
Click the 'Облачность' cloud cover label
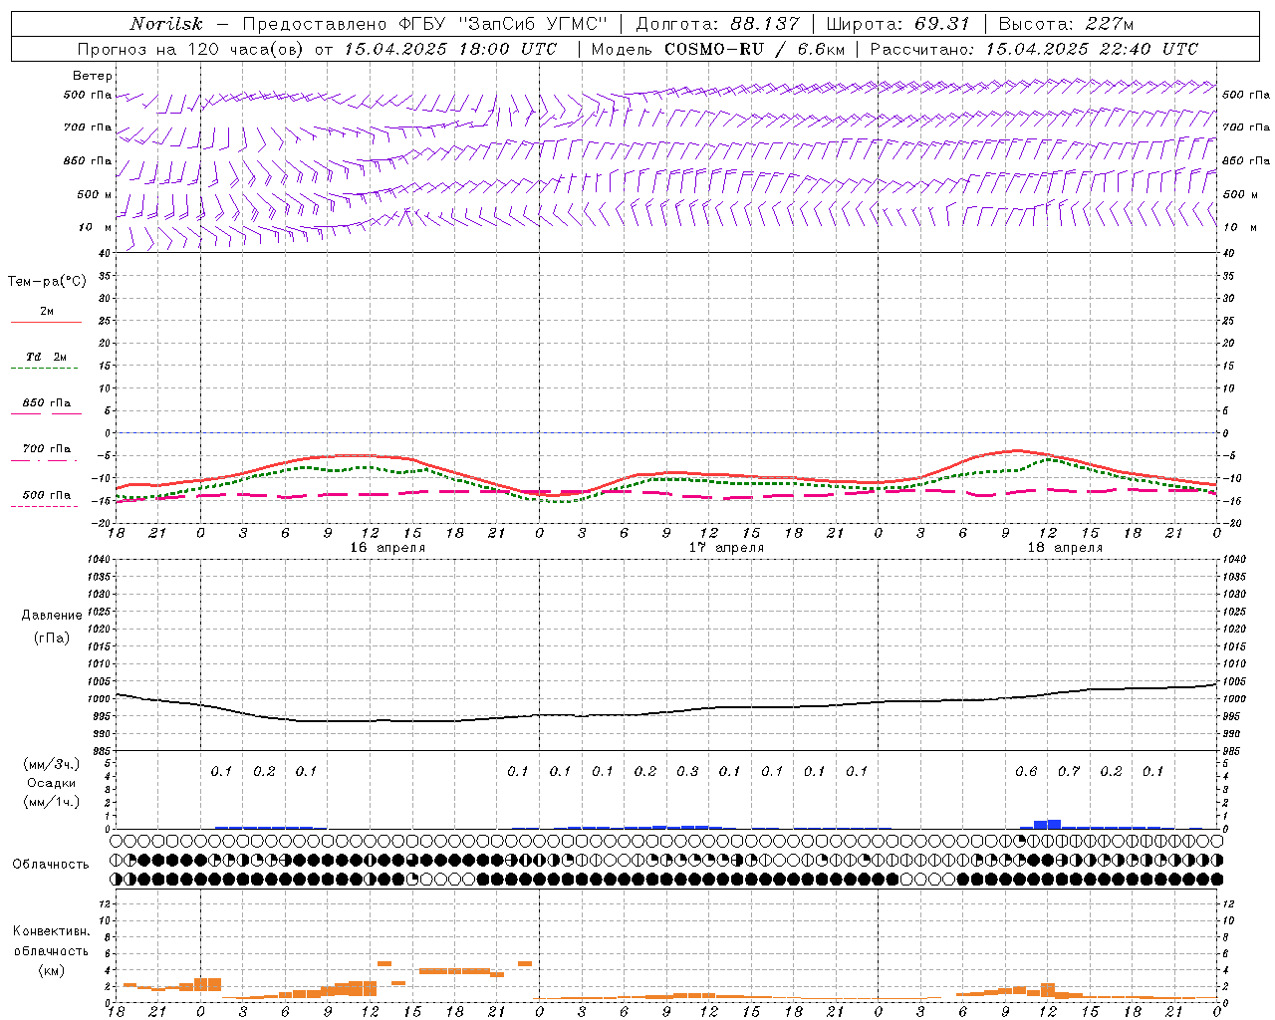point(51,865)
